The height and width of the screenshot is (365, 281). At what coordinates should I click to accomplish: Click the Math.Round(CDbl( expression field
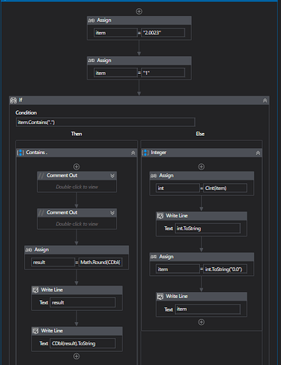pos(101,262)
